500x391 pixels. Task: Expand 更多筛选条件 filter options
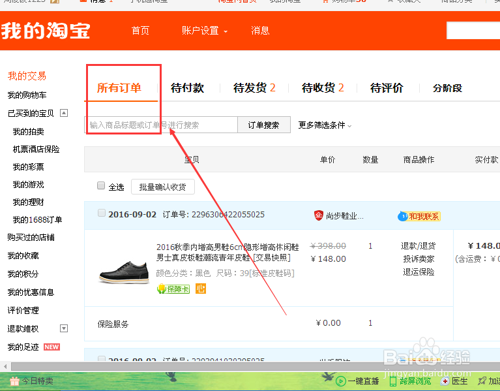tap(325, 125)
